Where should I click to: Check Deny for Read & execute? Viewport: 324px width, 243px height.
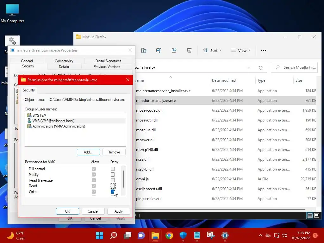coord(113,180)
